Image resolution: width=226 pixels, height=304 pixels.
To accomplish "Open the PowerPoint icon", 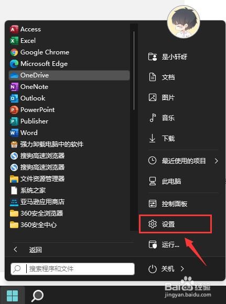I will (14, 110).
